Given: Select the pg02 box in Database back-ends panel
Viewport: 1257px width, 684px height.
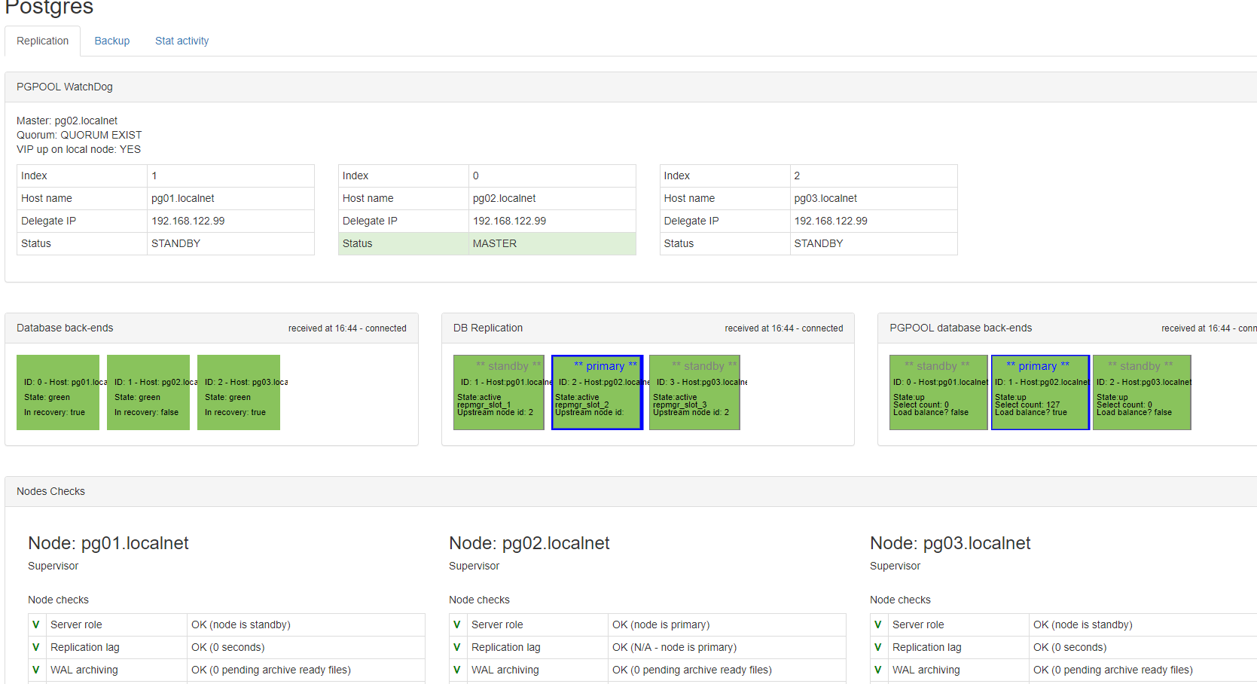Looking at the screenshot, I should pyautogui.click(x=148, y=392).
